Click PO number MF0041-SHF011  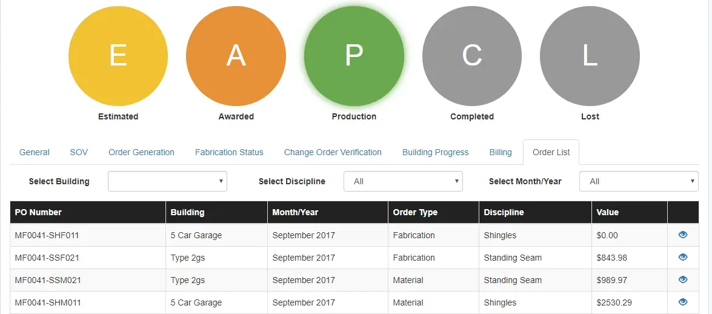pyautogui.click(x=47, y=235)
